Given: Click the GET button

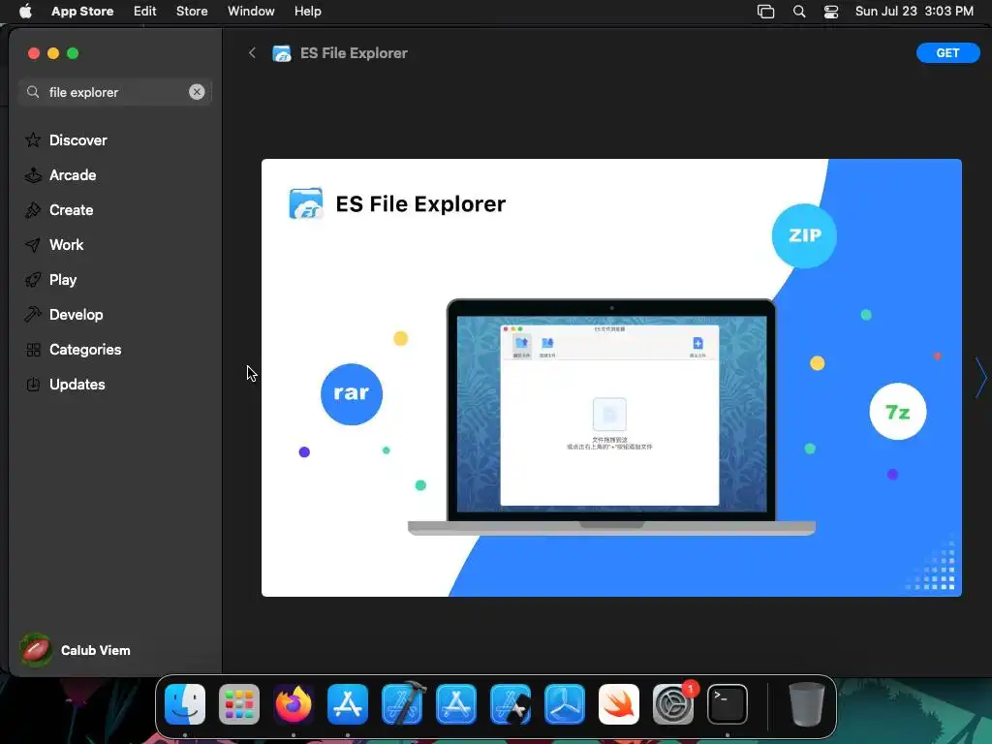Looking at the screenshot, I should click(947, 53).
